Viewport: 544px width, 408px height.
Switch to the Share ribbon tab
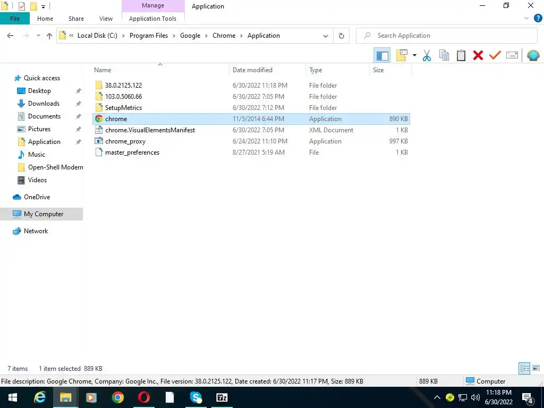[x=76, y=19]
